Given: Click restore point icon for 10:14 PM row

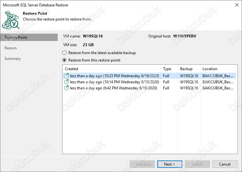Looking at the screenshot, I should point(66,82).
